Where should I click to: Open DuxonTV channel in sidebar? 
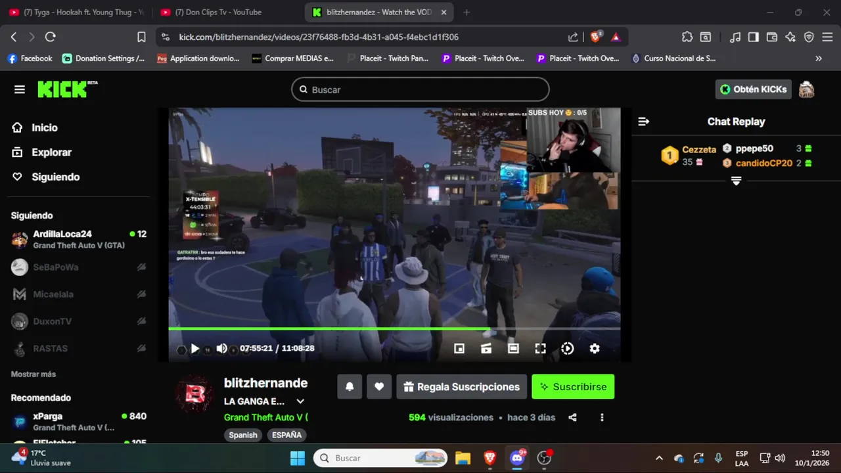tap(79, 321)
